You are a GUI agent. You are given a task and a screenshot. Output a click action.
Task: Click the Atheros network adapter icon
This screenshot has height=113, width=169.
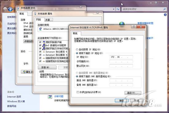[41, 29]
